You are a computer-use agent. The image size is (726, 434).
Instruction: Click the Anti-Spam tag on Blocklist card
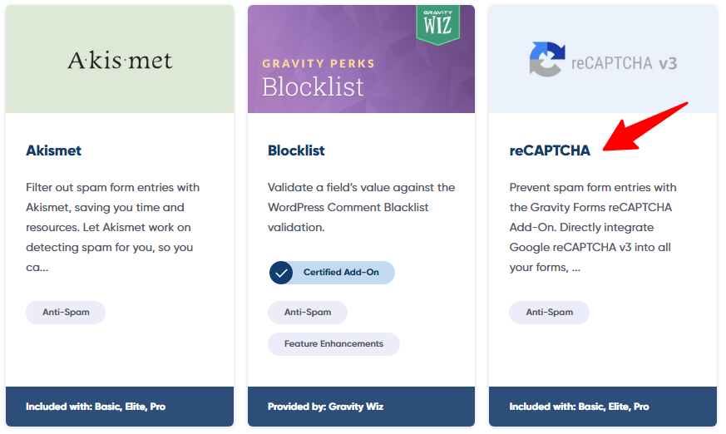pos(308,313)
